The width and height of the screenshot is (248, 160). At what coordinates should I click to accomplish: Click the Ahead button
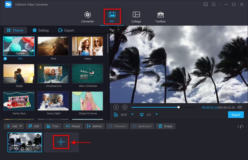(x=73, y=126)
